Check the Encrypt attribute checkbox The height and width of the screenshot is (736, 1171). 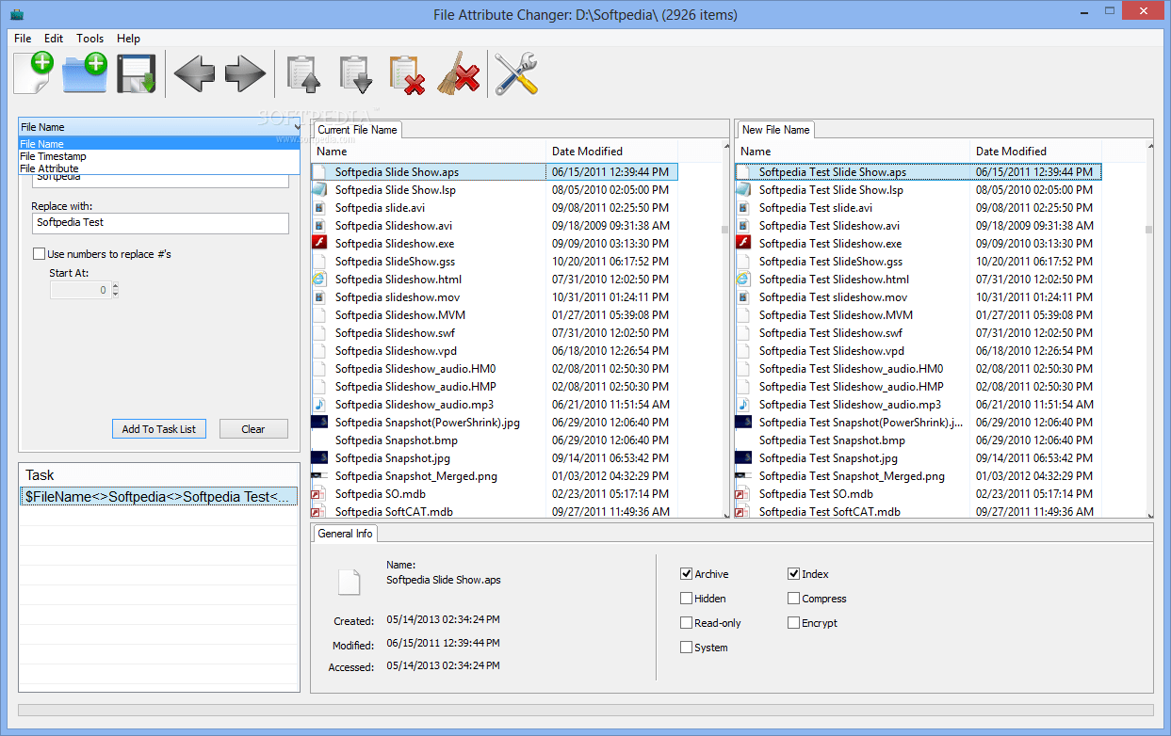[793, 623]
